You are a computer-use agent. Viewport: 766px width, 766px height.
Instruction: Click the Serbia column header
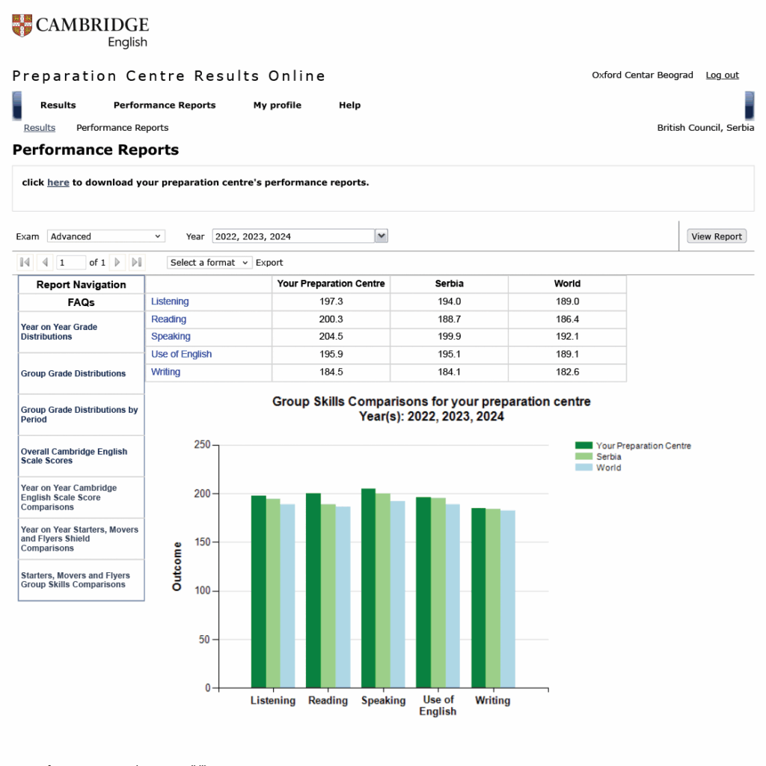click(x=449, y=284)
